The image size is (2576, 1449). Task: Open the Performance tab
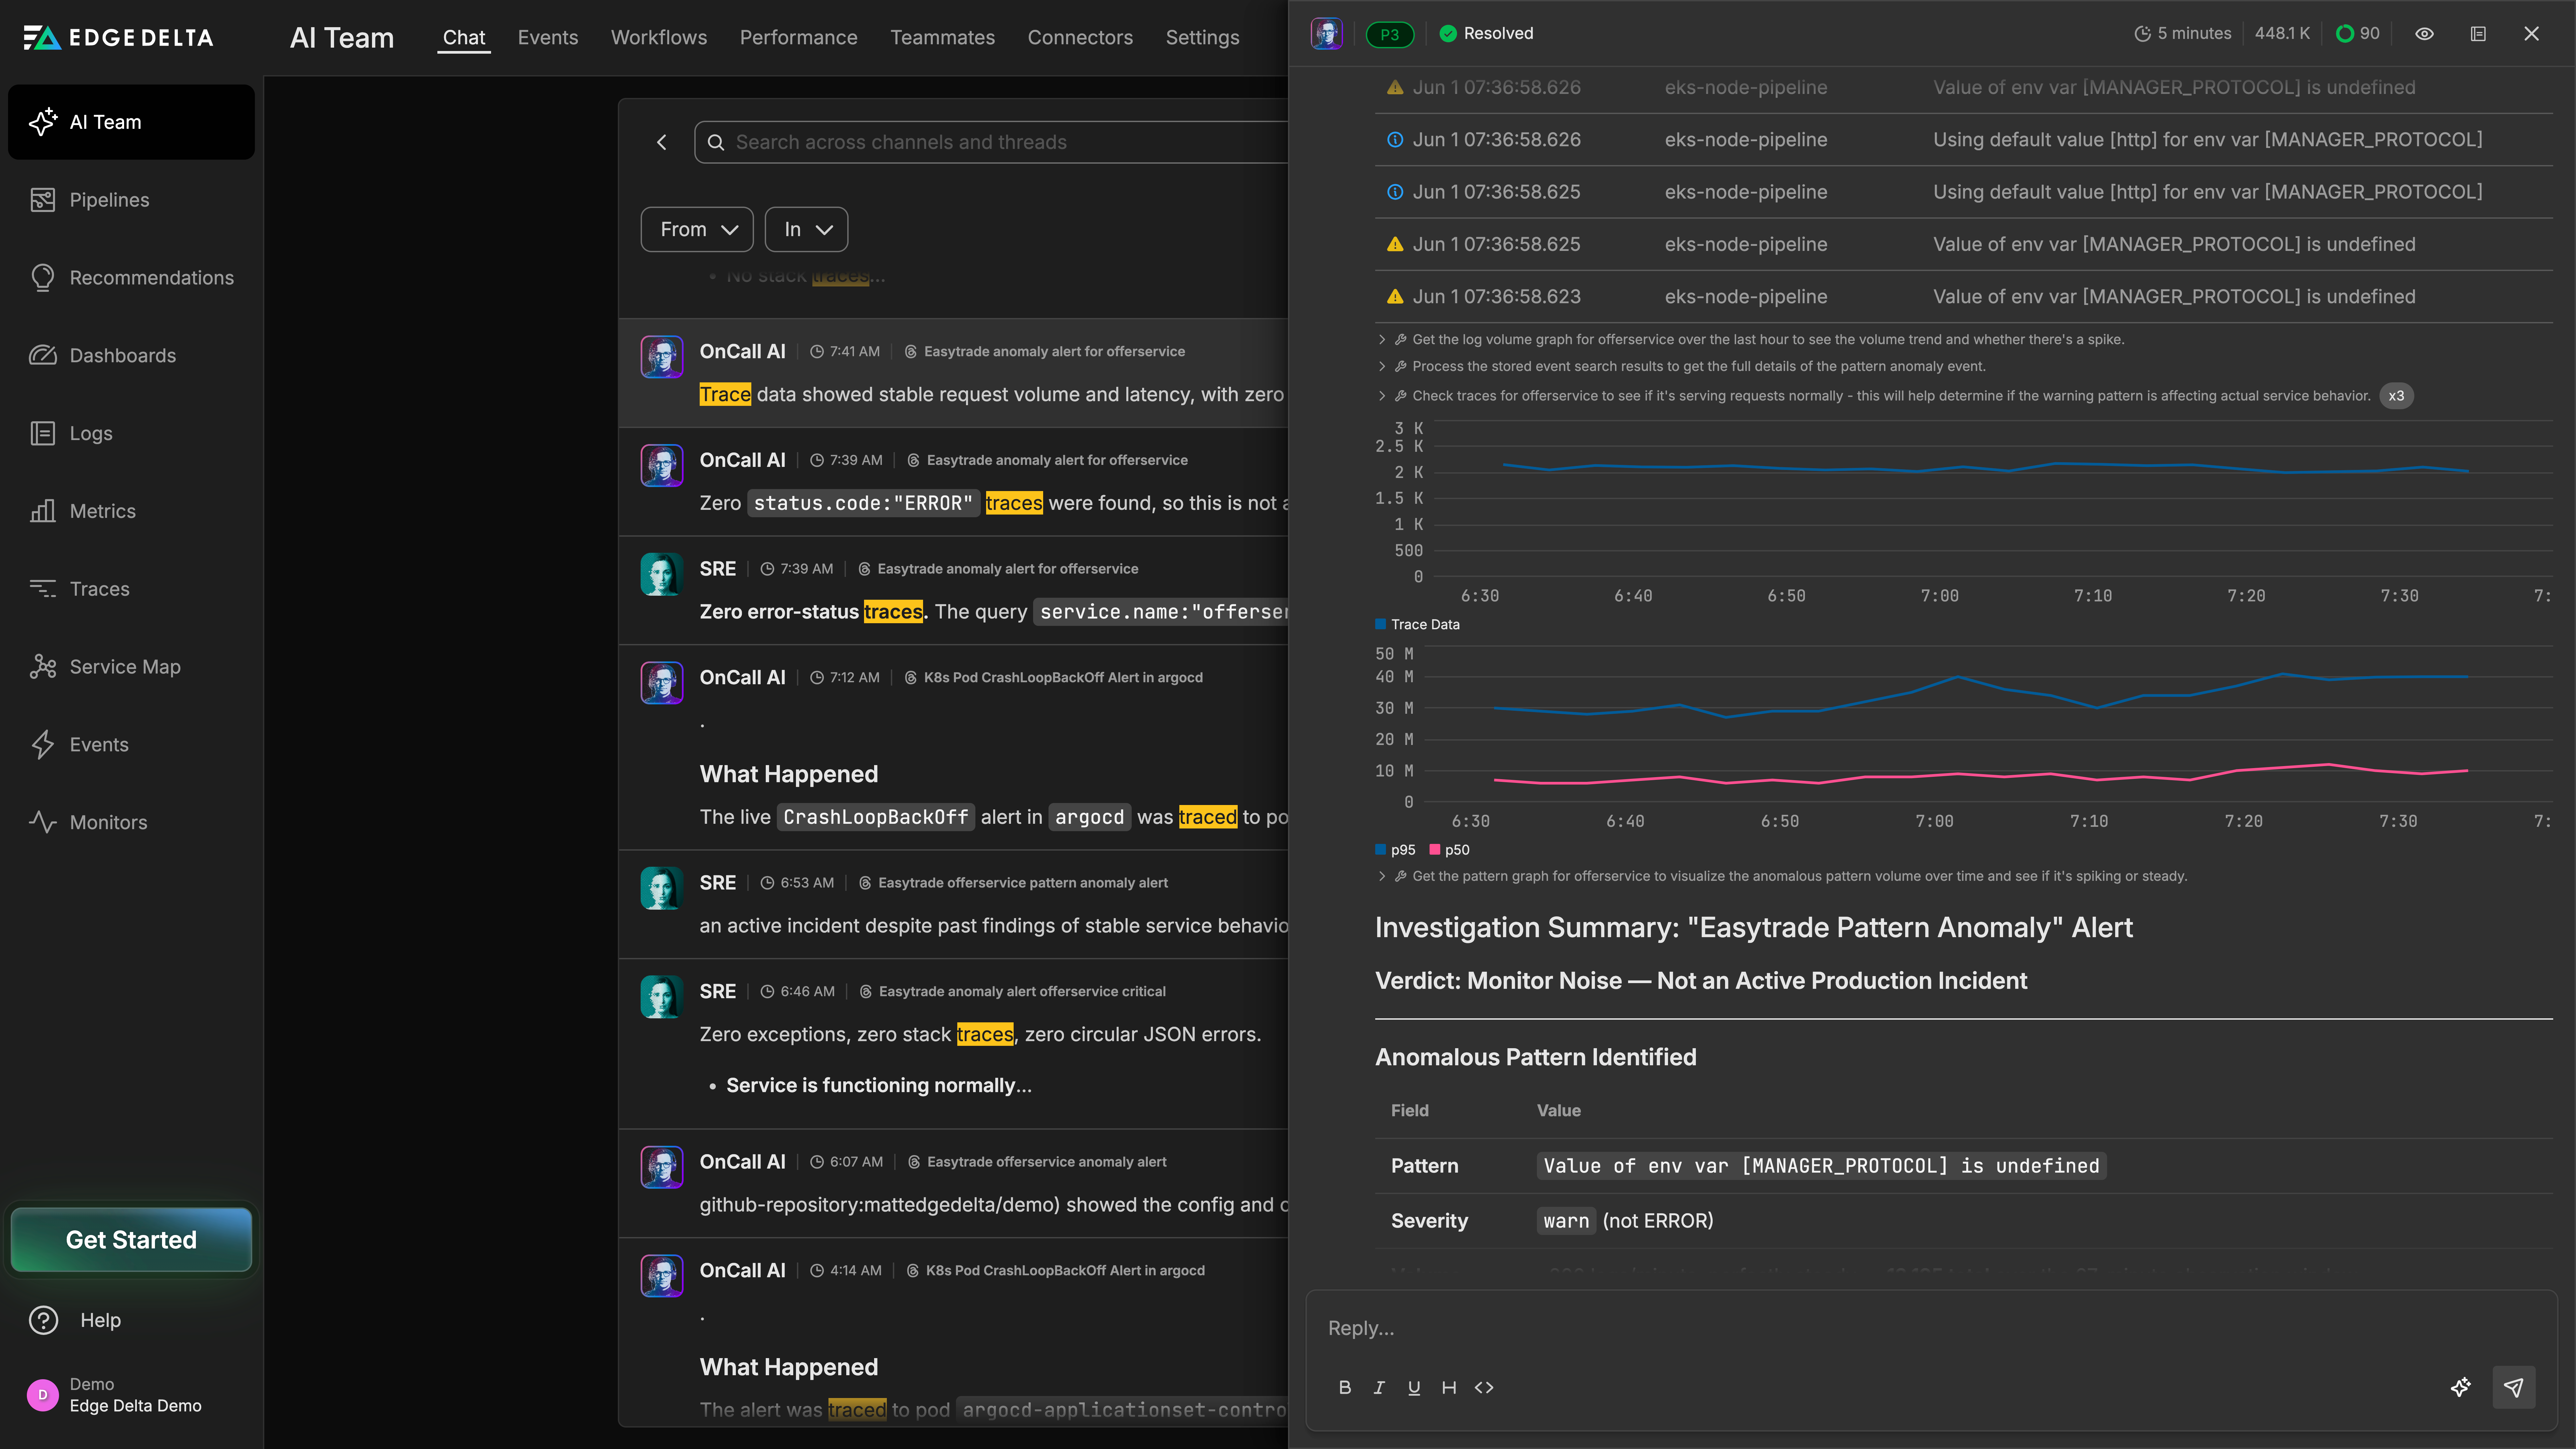point(798,38)
